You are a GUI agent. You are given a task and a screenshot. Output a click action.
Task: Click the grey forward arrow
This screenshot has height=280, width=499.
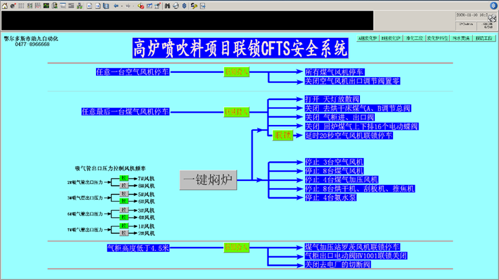128,6
